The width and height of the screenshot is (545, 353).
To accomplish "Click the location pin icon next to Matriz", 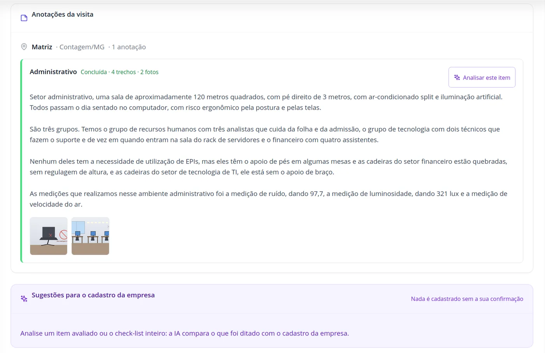I will 24,47.
